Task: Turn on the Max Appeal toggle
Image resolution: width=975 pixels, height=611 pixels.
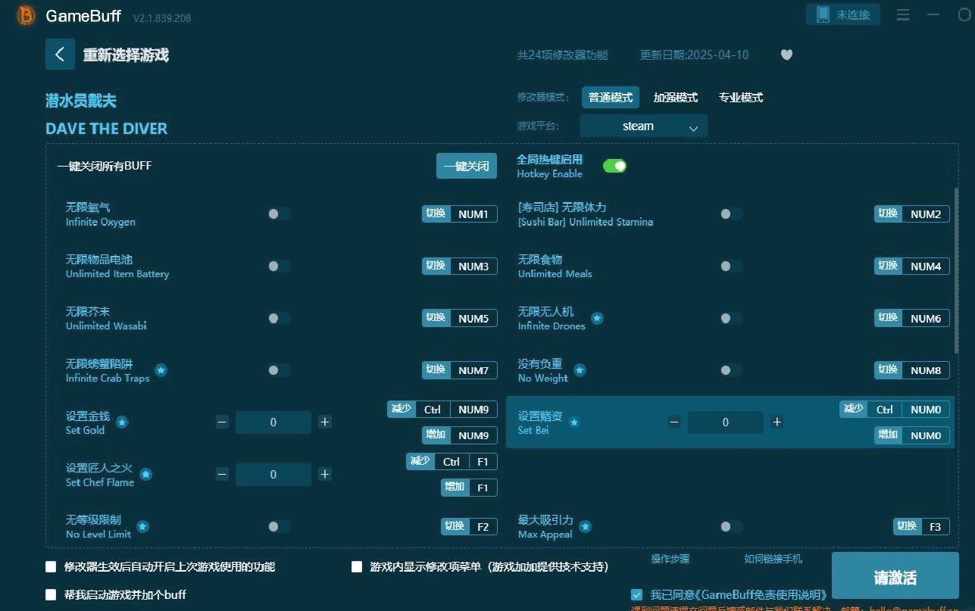Action: click(x=731, y=526)
